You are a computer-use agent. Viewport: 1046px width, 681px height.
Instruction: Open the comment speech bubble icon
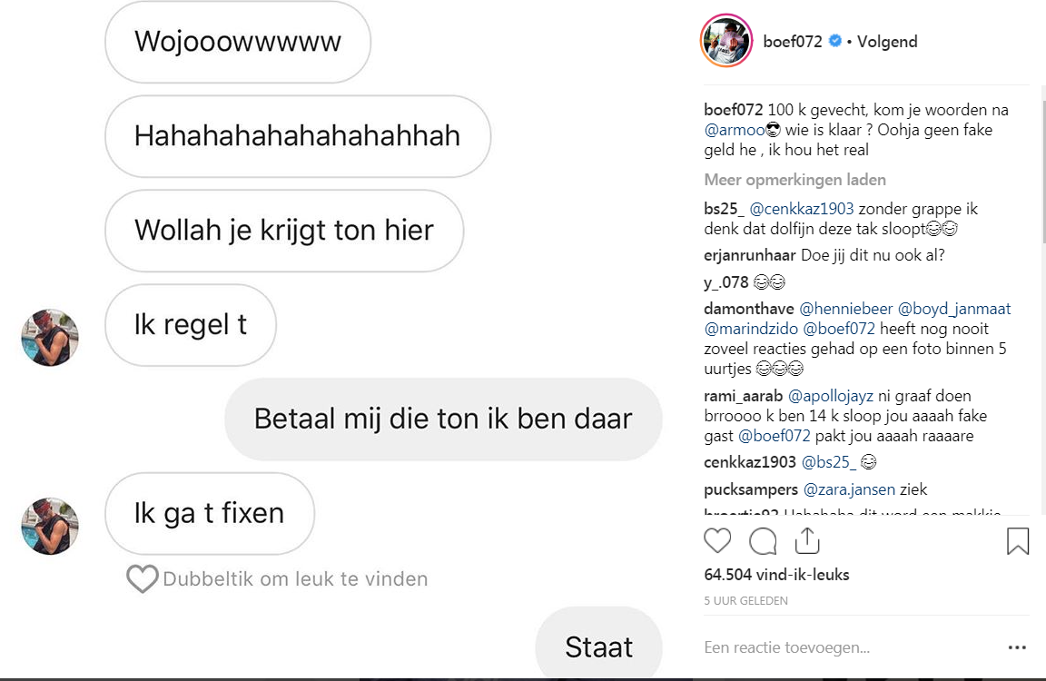pos(763,541)
